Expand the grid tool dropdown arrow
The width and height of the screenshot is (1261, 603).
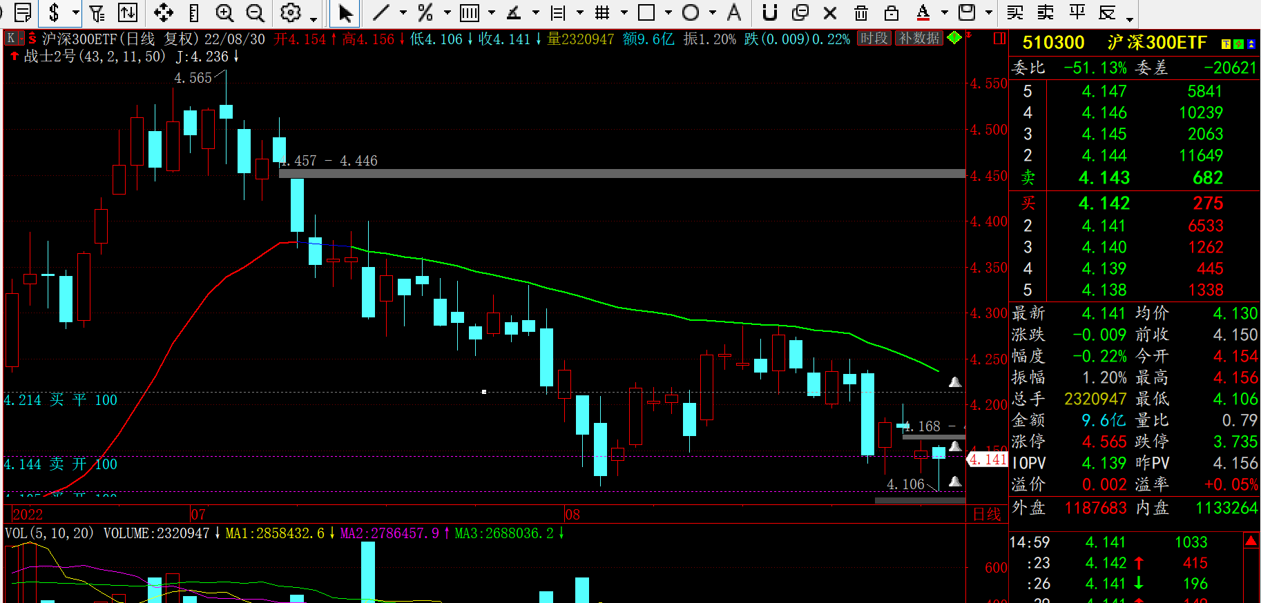pos(624,13)
